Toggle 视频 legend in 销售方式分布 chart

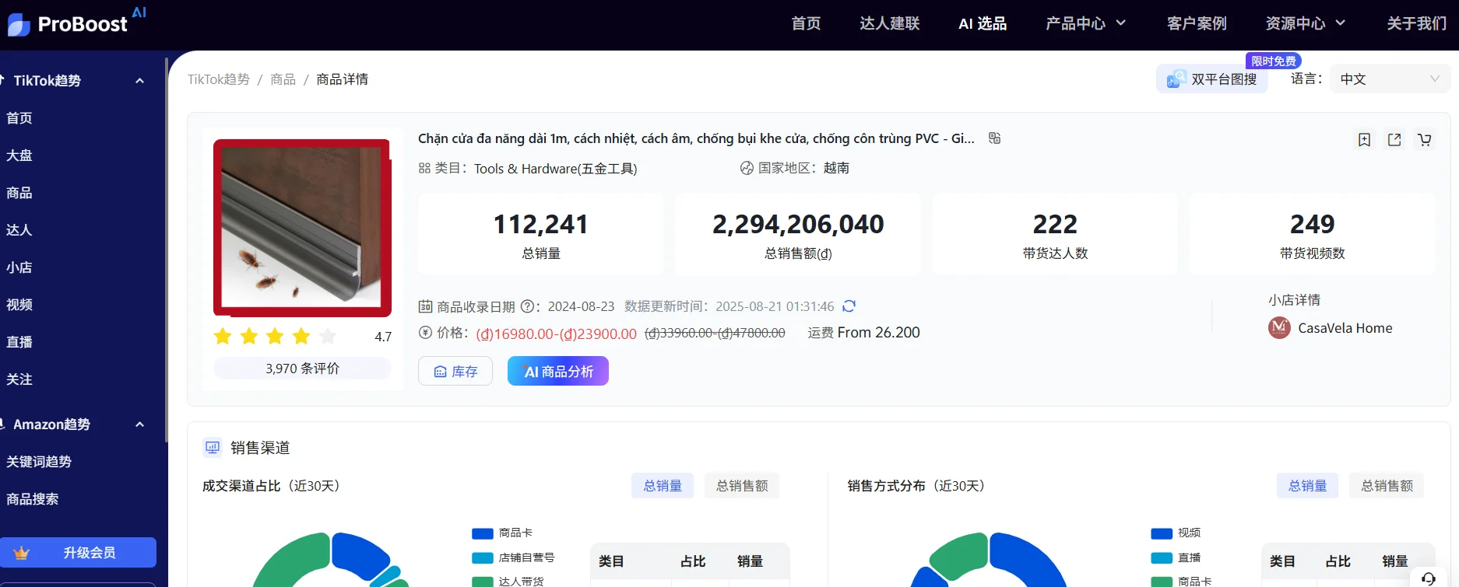tap(1176, 533)
